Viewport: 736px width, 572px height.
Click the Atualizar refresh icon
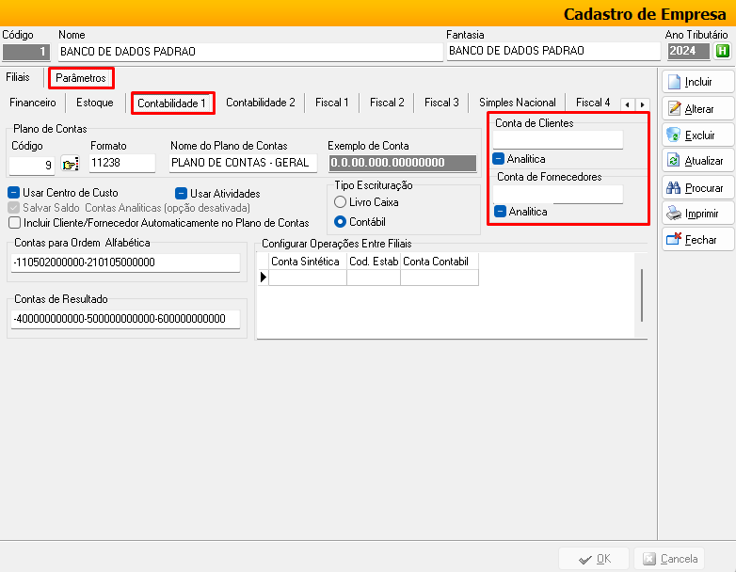(x=674, y=161)
